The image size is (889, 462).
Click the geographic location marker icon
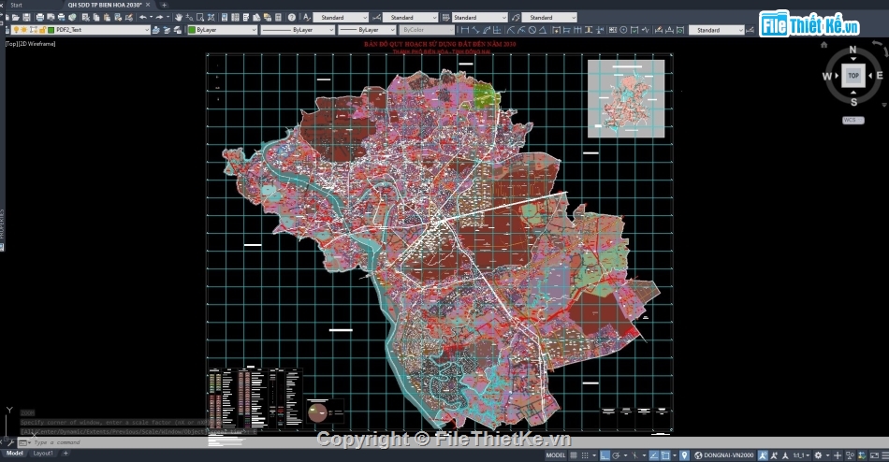[684, 455]
